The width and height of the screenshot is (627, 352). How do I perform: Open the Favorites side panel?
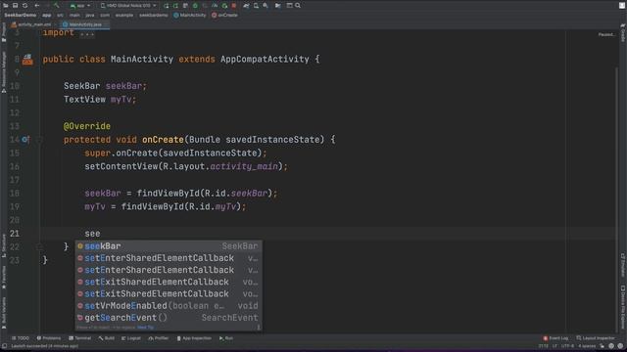pyautogui.click(x=4, y=277)
